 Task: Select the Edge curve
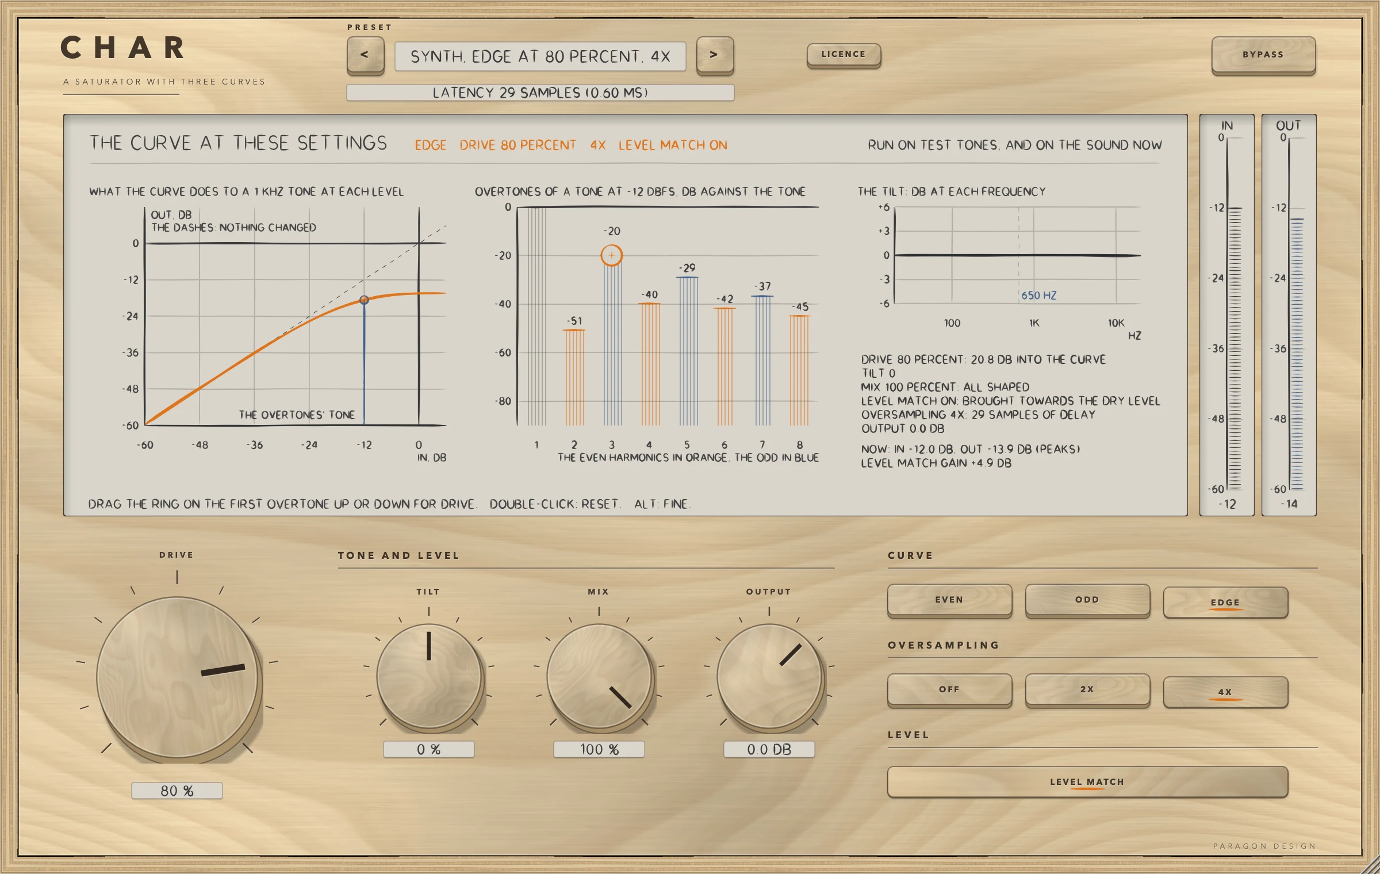(1225, 602)
